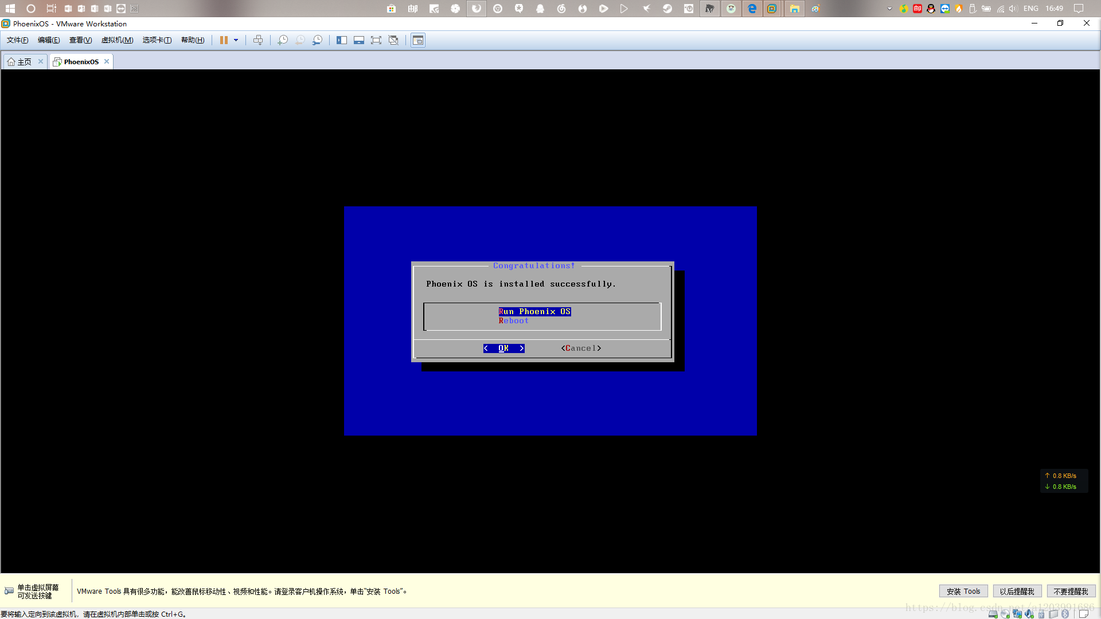Open the 虚拟机(M) menu

click(117, 40)
